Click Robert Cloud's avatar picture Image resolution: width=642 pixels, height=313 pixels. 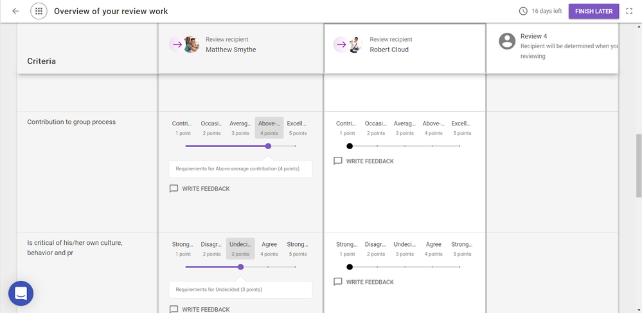tap(355, 44)
